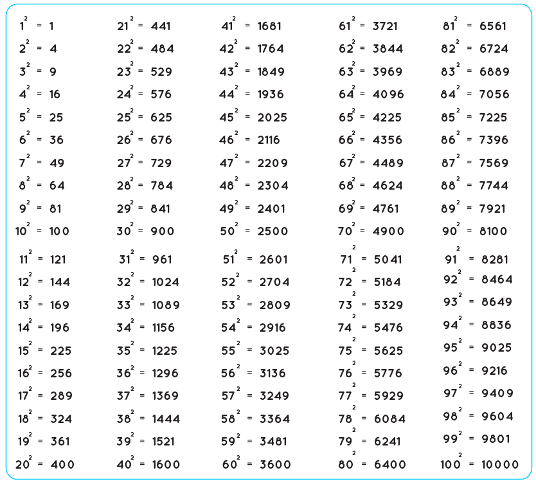Click the value 576 for 24 squared

[x=161, y=94]
